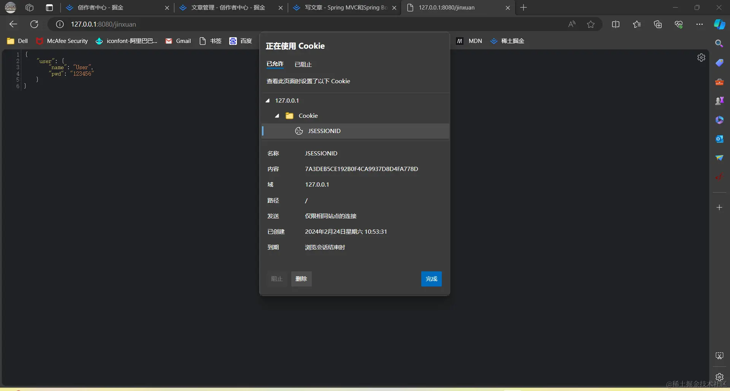Open the favorites list

click(x=637, y=24)
